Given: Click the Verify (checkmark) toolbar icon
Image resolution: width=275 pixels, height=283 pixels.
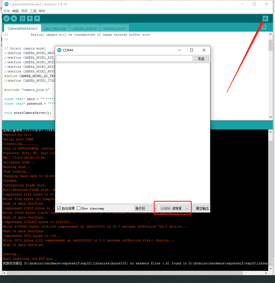Looking at the screenshot, I should [x=6, y=18].
